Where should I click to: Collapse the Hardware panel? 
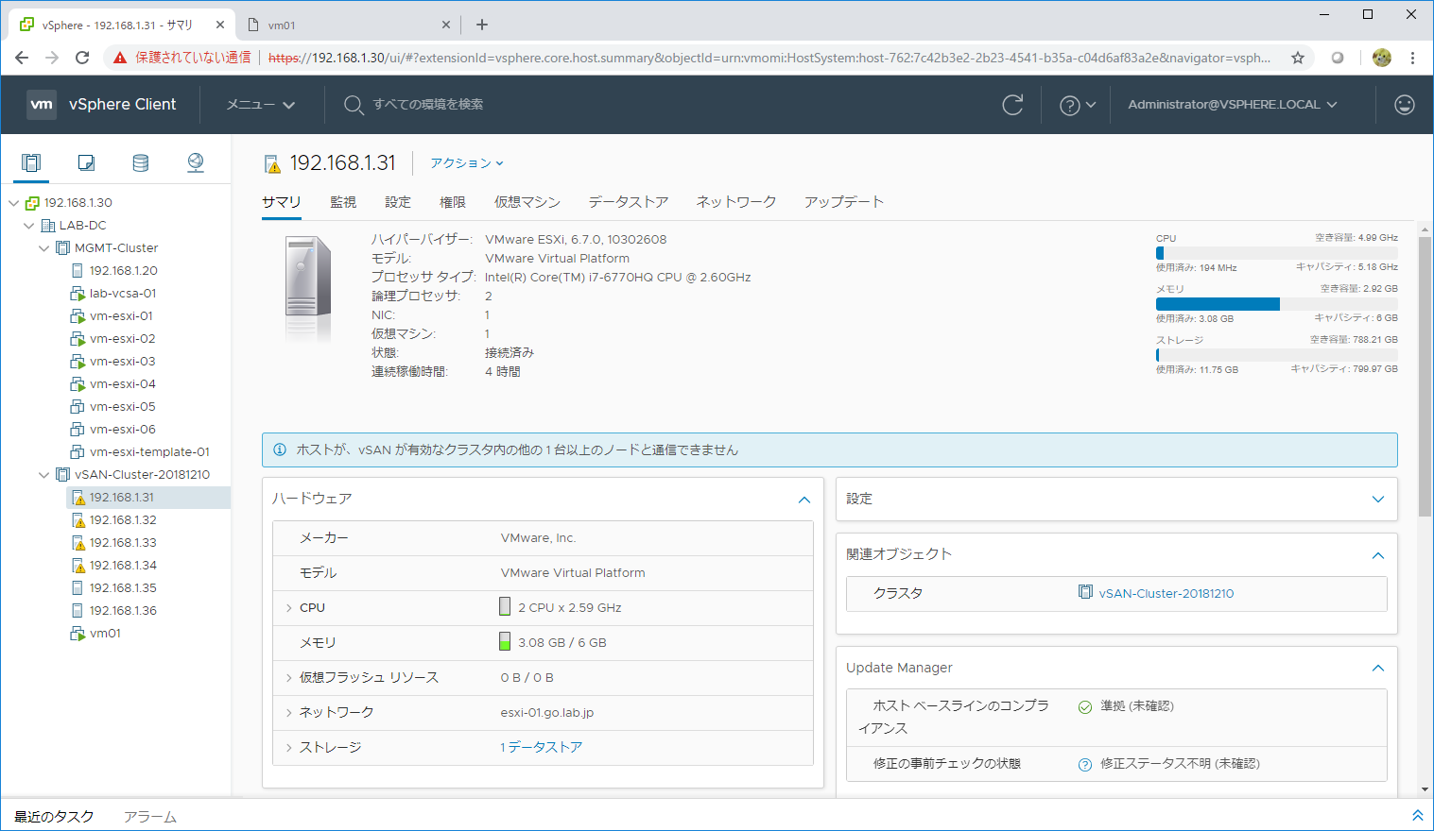pos(804,500)
